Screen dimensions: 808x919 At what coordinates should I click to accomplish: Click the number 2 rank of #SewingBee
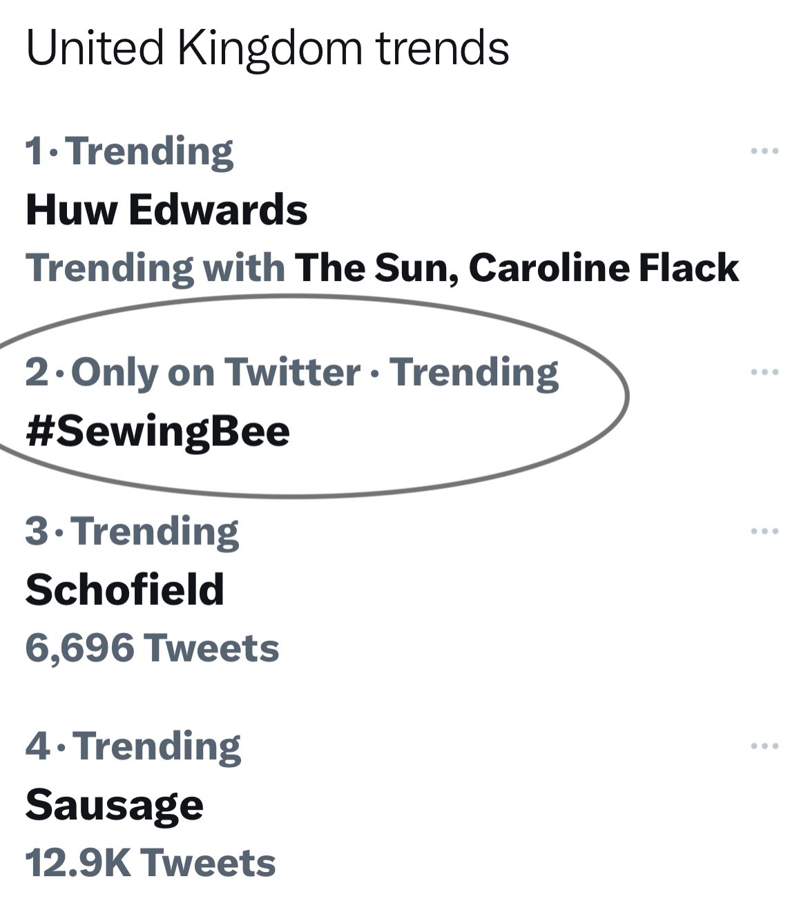click(36, 373)
